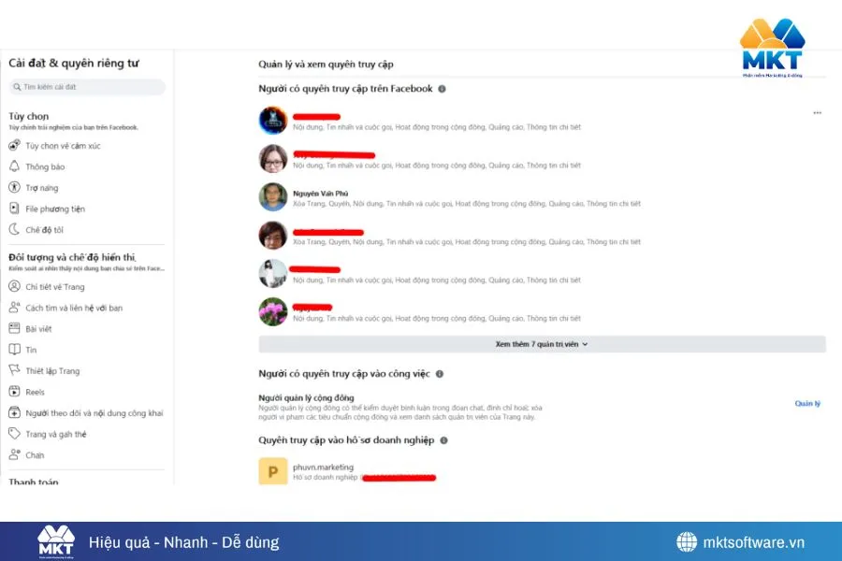Click Nguyễn Văn Phú's profile picture
The width and height of the screenshot is (842, 561).
(x=272, y=196)
